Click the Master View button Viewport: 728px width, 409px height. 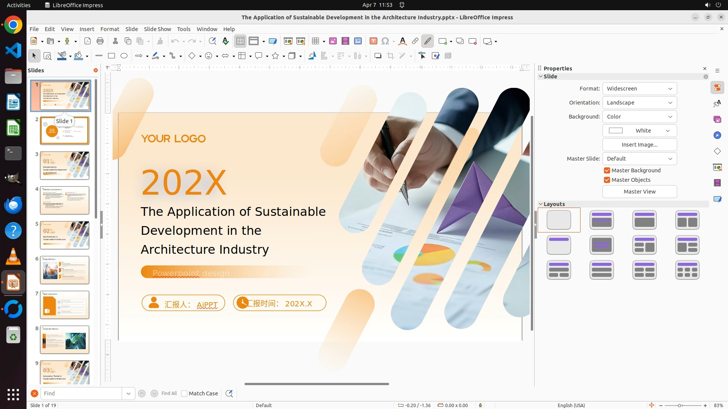[639, 192]
